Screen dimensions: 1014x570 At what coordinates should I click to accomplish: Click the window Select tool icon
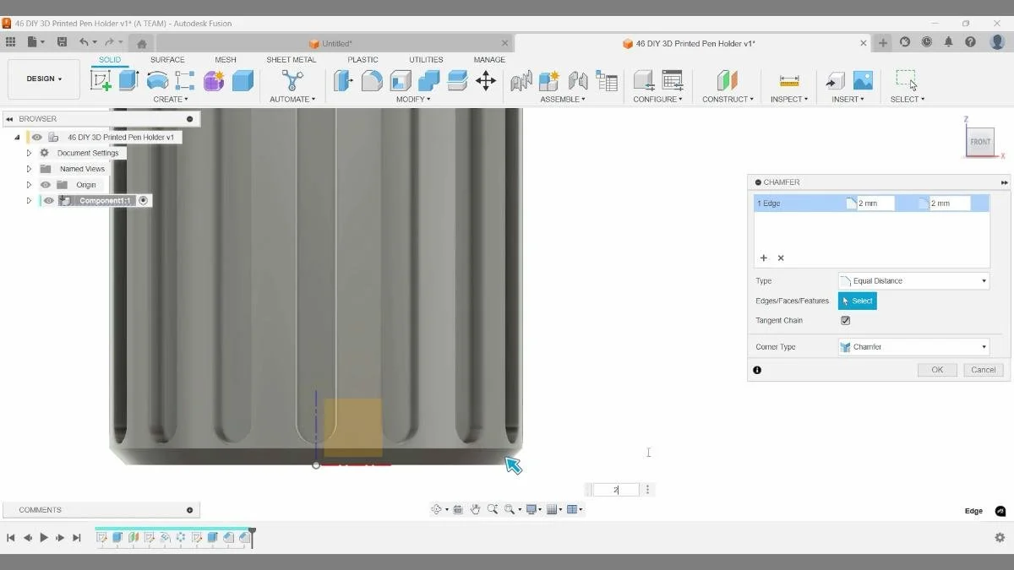[907, 80]
